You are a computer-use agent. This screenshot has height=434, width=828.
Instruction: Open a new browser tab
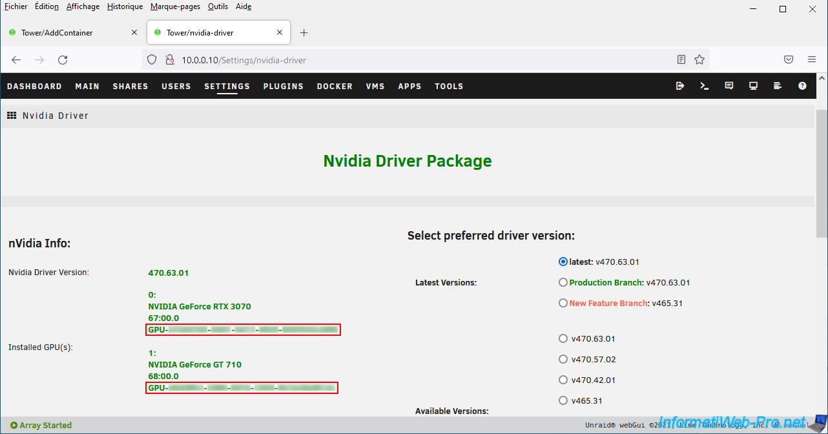[x=304, y=33]
